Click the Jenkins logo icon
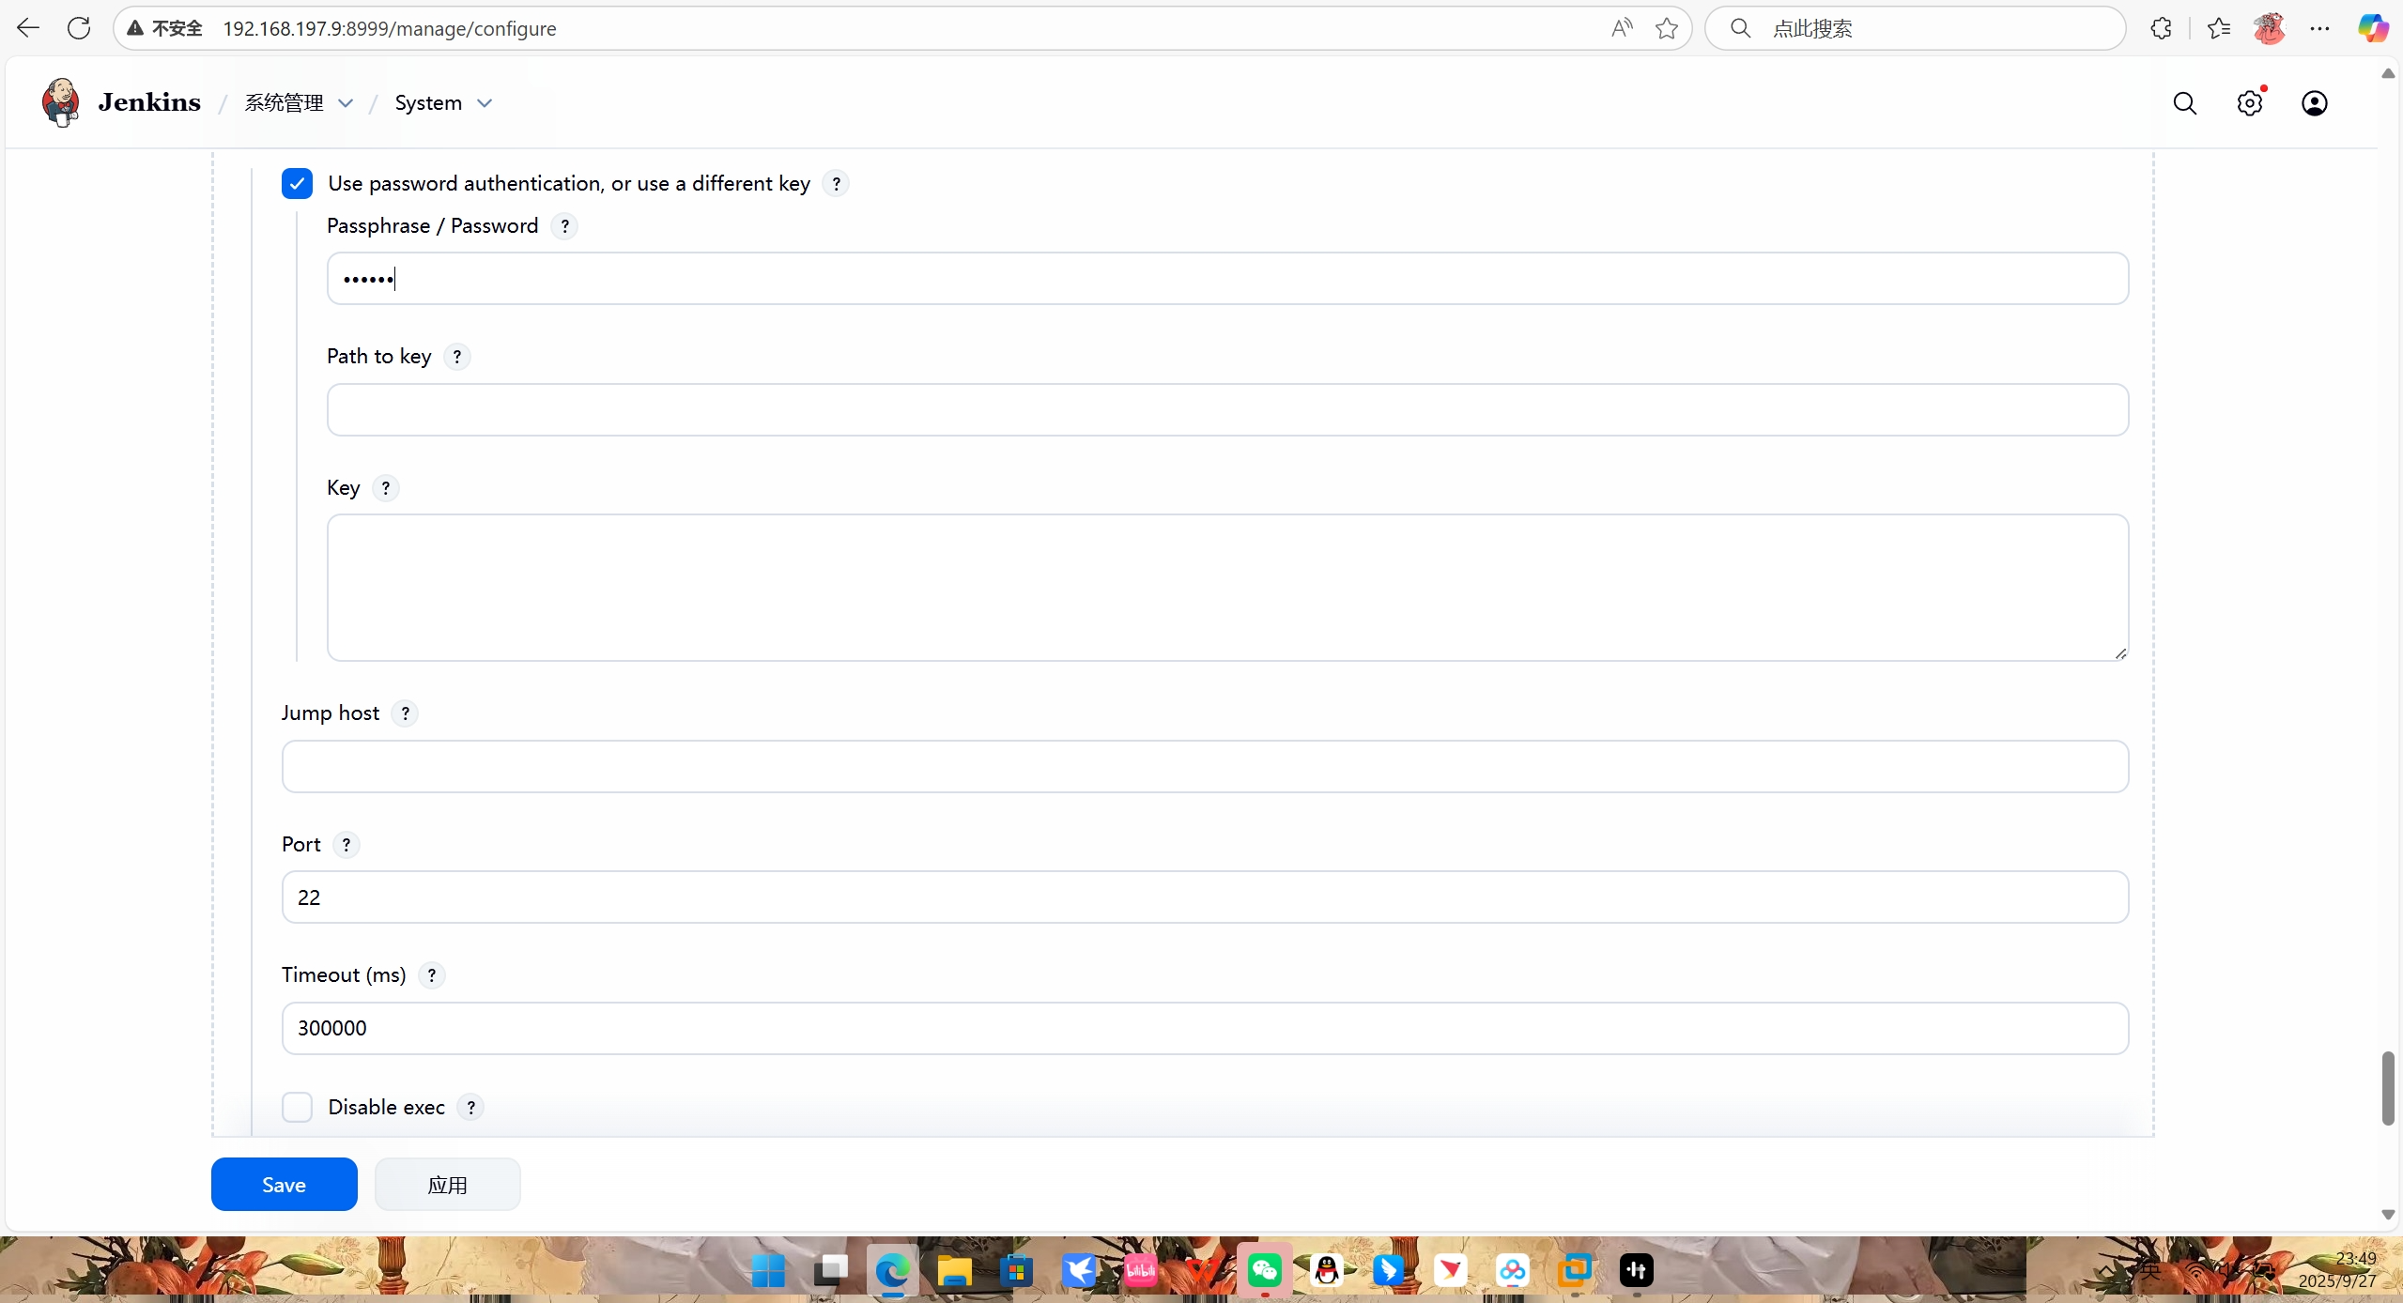2403x1303 pixels. coord(61,102)
